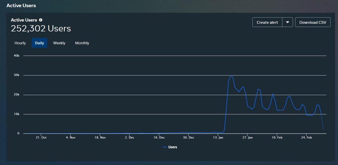Click the 4. Nov date label
338x165 pixels.
click(70, 138)
